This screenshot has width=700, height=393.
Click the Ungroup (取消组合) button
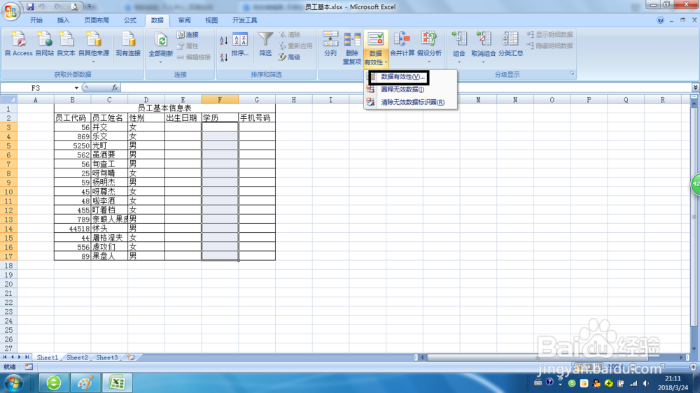click(484, 47)
